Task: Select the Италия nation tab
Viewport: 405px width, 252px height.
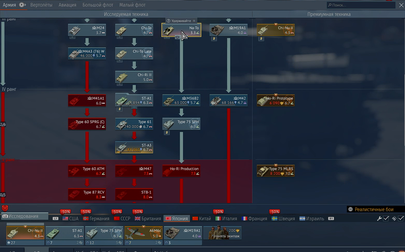Action: 226,218
